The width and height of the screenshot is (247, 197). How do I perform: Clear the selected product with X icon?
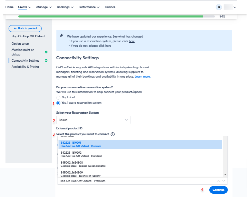pyautogui.click(x=218, y=181)
